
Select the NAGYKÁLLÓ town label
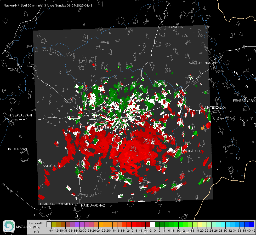click(124, 138)
